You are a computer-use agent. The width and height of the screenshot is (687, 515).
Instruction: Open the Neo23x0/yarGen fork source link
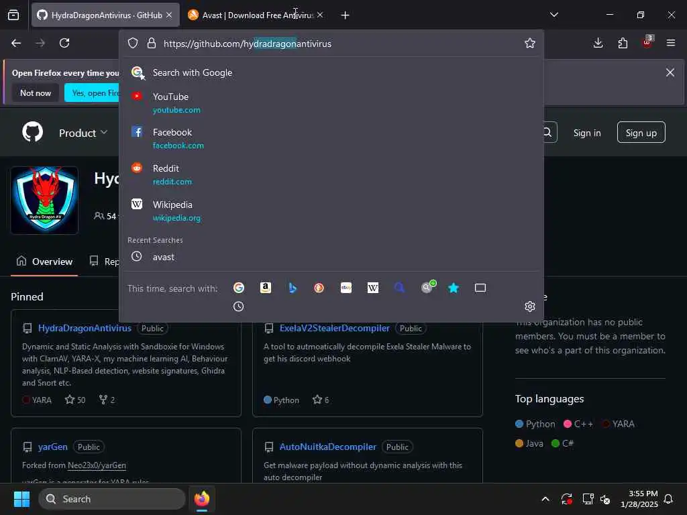(97, 465)
